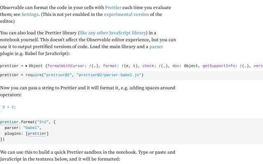Click the "prettier@2/parser-babel.js" string in code

(x=109, y=75)
